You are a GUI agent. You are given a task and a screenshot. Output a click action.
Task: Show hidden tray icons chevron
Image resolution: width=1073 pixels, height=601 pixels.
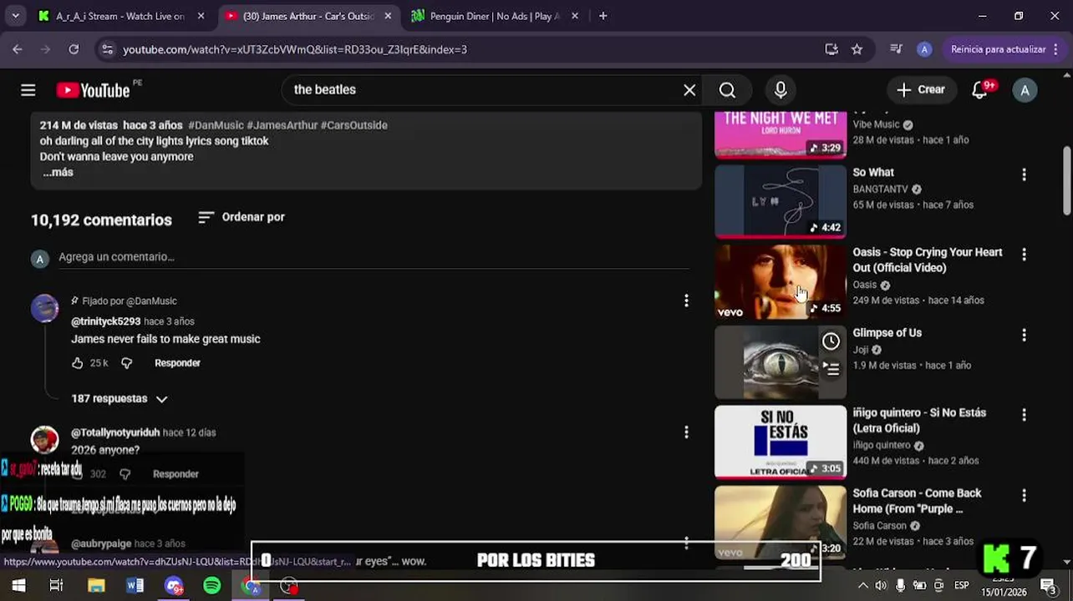coord(862,586)
